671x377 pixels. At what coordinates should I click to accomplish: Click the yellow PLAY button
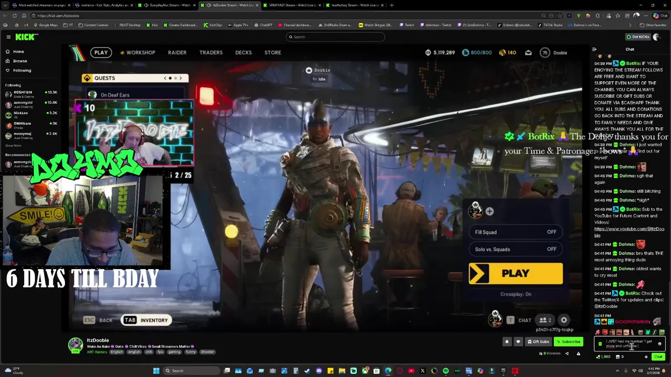click(x=515, y=273)
